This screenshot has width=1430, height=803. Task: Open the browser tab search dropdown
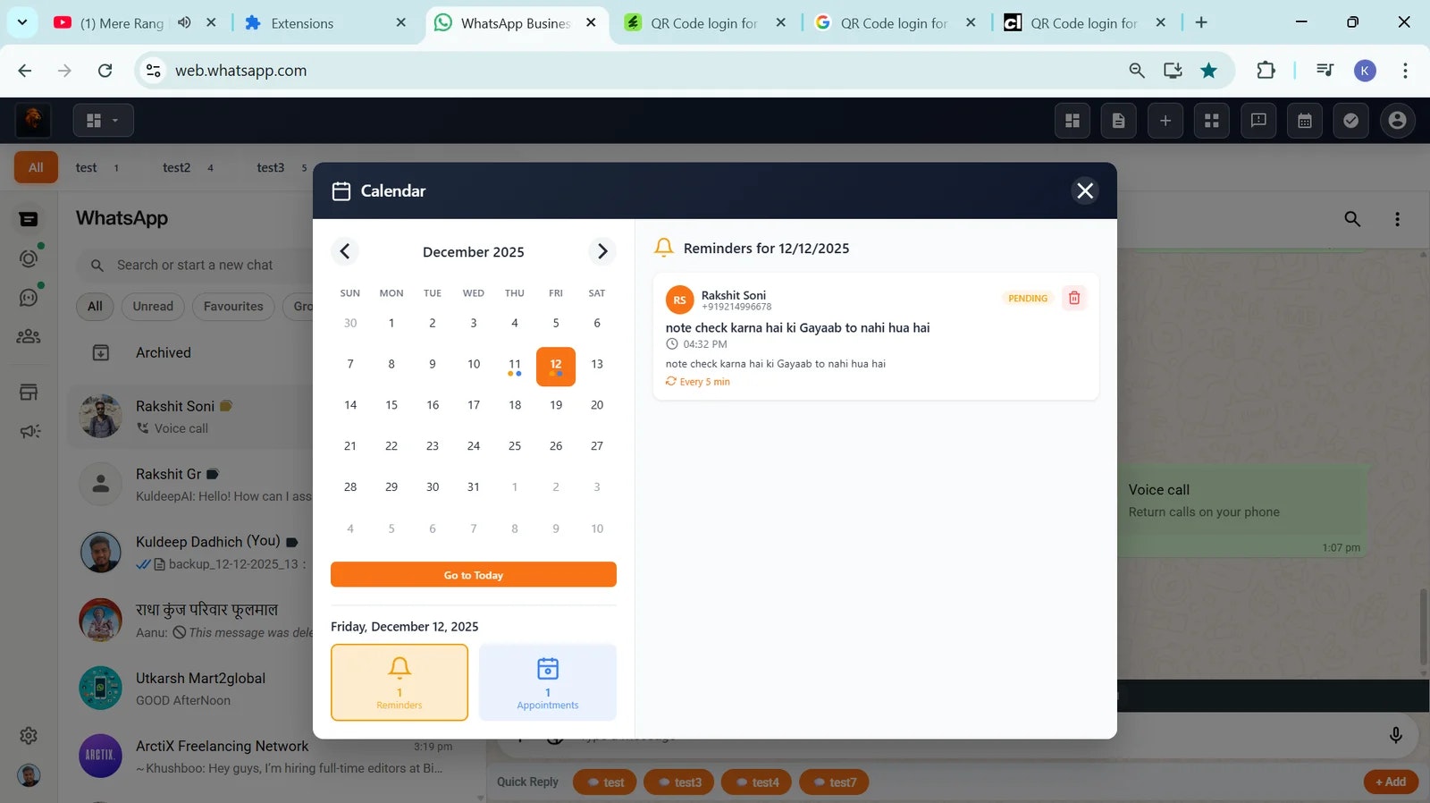[21, 22]
